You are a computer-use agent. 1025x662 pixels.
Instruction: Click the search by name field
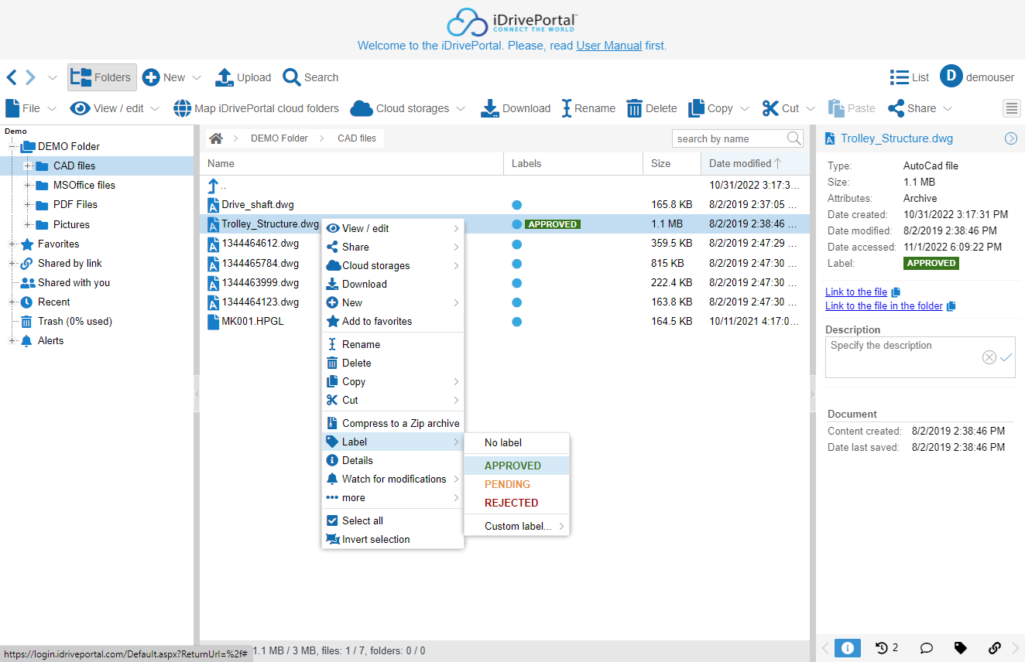coord(728,138)
